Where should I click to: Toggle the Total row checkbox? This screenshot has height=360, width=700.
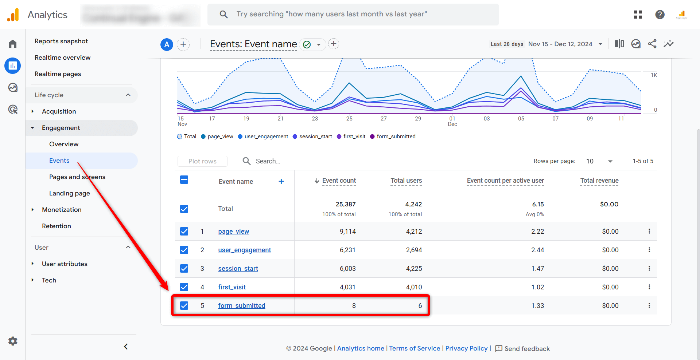(184, 209)
